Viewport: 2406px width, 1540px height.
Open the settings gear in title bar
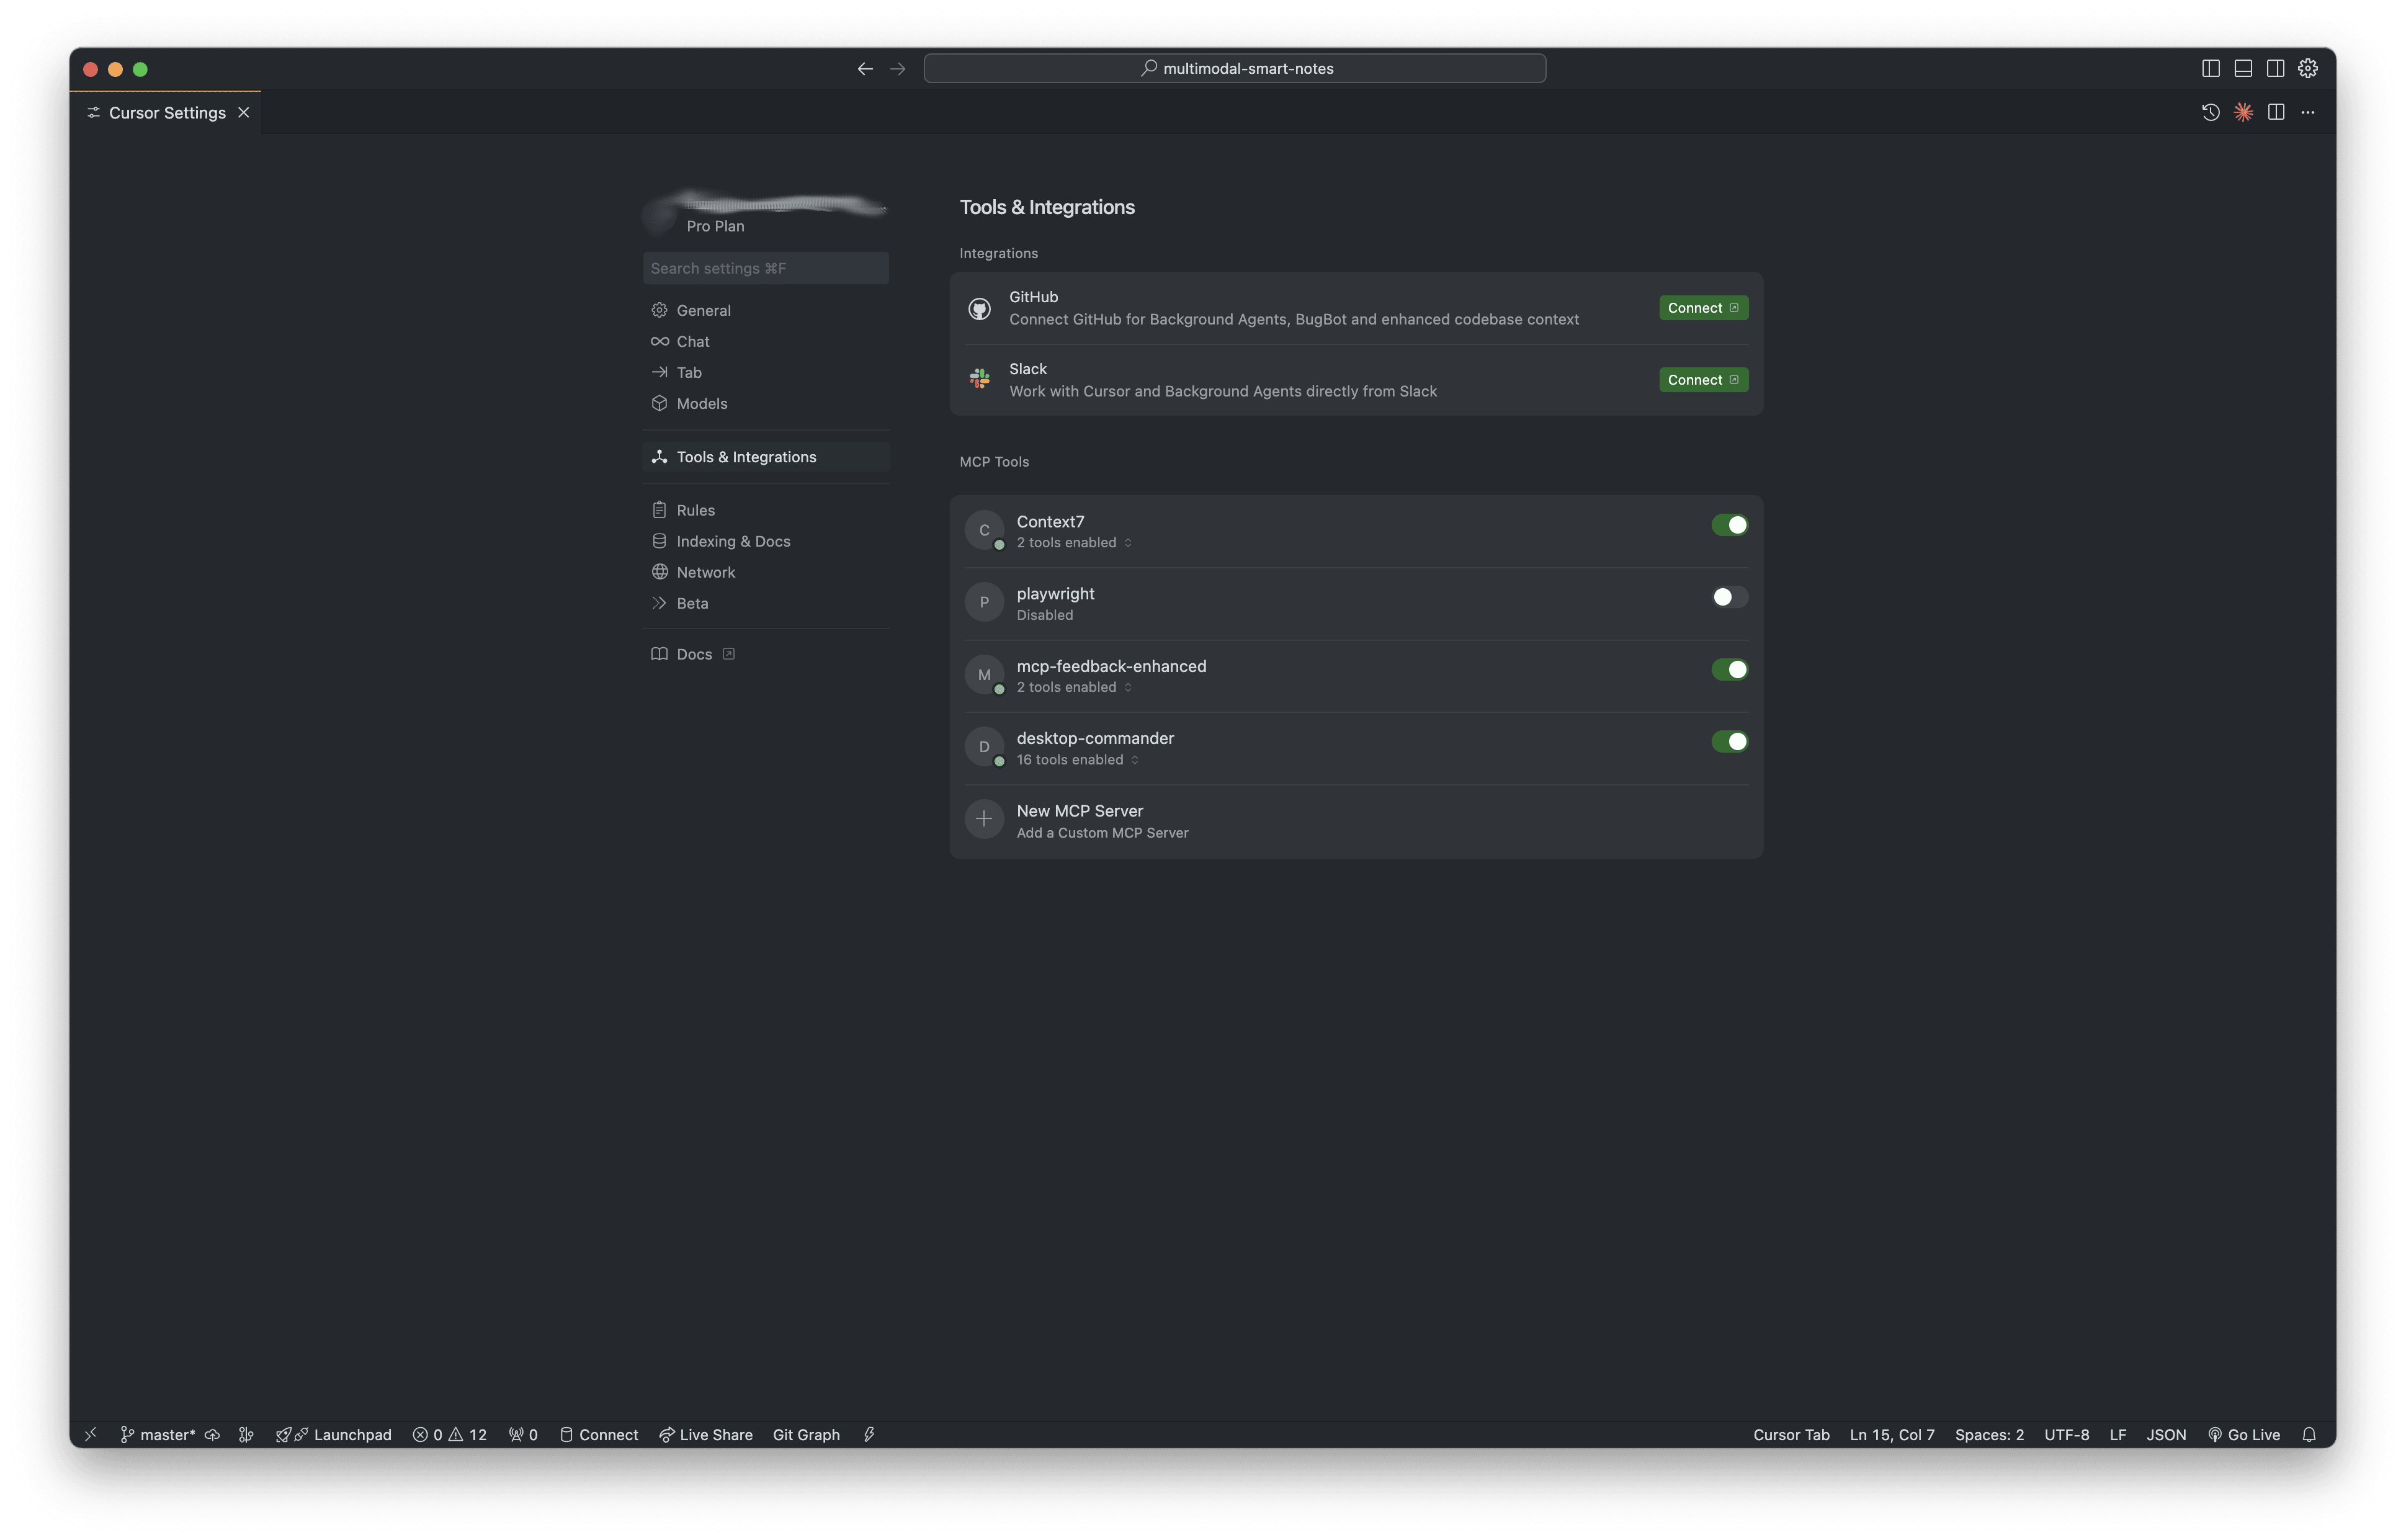point(2308,68)
